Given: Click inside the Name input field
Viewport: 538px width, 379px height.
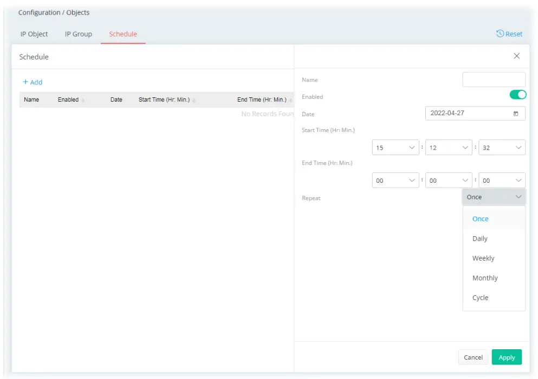Looking at the screenshot, I should click(494, 79).
